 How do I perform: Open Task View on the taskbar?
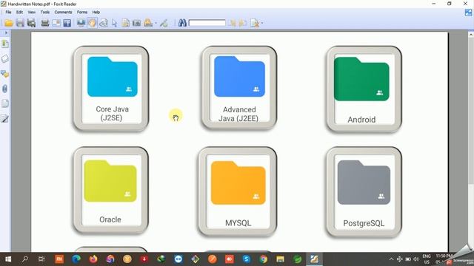click(x=41, y=259)
